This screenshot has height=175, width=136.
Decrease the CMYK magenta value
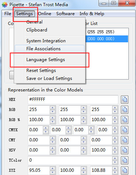[x=69, y=132]
